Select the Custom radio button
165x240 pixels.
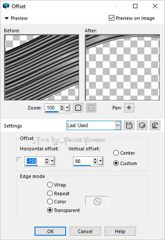[116, 163]
